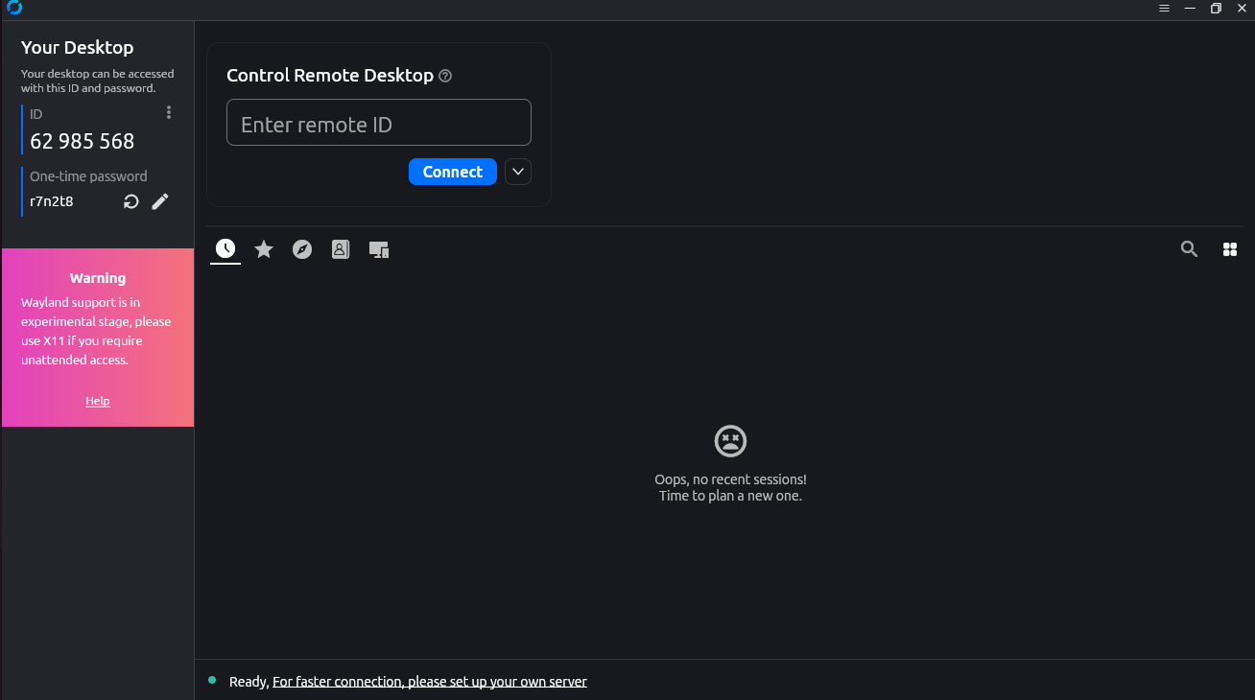The image size is (1255, 700).
Task: Show the Accessible devices tab
Action: (x=379, y=249)
